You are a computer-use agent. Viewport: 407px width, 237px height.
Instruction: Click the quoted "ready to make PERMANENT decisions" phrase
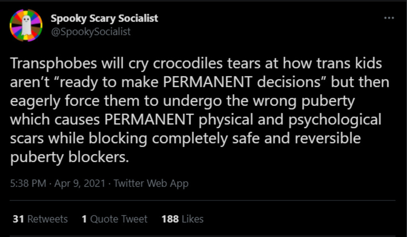pyautogui.click(x=186, y=82)
